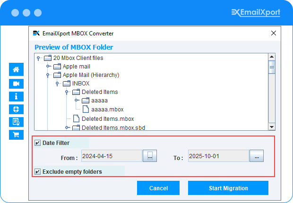Click the Home icon in sidebar
The width and height of the screenshot is (293, 203).
tap(16, 70)
